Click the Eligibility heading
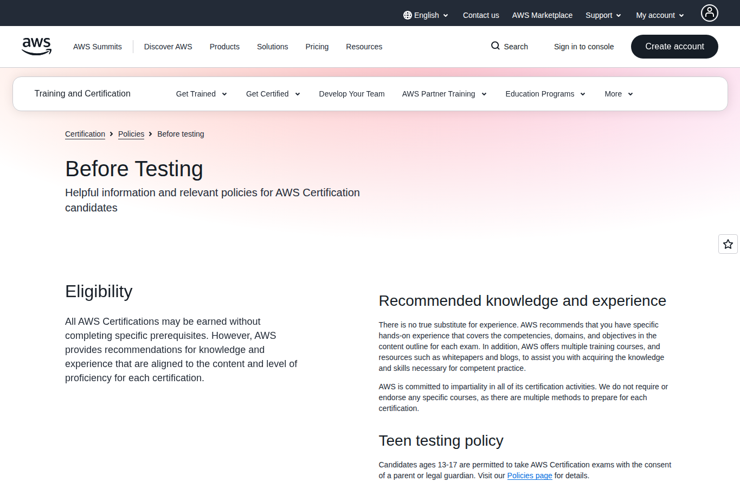This screenshot has width=740, height=488. [99, 292]
